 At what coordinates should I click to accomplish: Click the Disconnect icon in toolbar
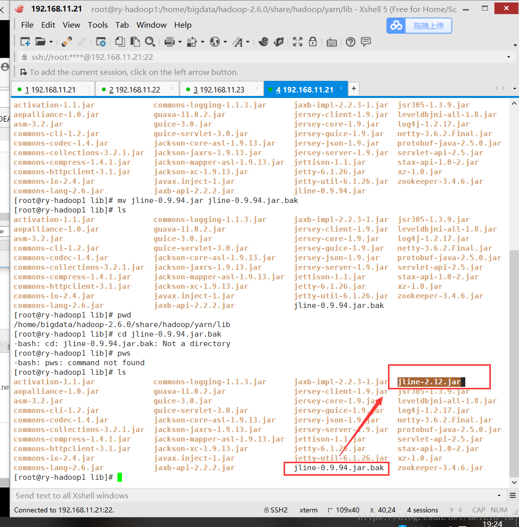tap(82, 42)
